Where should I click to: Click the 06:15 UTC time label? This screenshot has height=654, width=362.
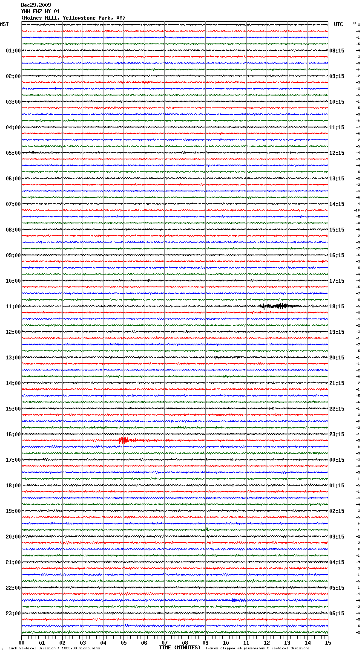pyautogui.click(x=337, y=613)
